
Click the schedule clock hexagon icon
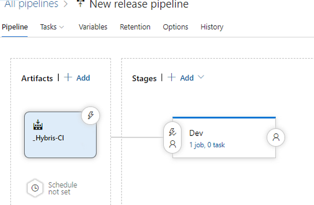tap(35, 188)
